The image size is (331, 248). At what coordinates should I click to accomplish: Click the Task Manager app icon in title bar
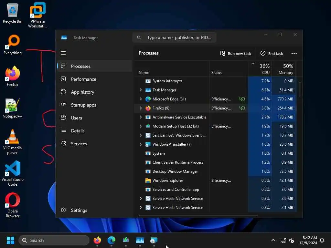[64, 37]
